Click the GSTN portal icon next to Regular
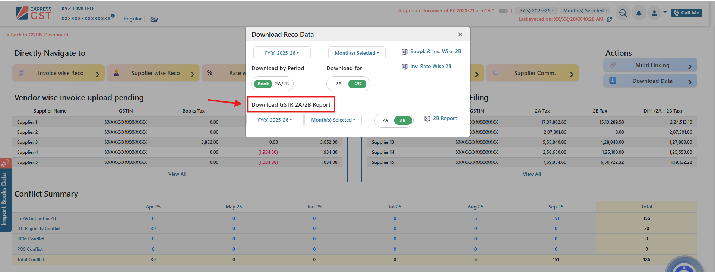Image resolution: width=715 pixels, height=272 pixels. tap(154, 19)
